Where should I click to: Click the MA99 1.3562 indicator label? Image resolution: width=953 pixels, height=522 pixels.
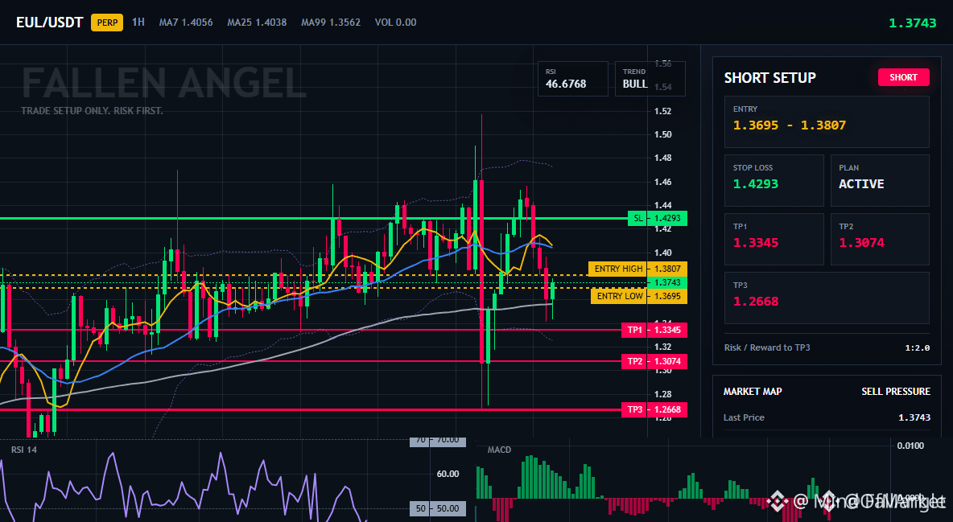(x=331, y=23)
